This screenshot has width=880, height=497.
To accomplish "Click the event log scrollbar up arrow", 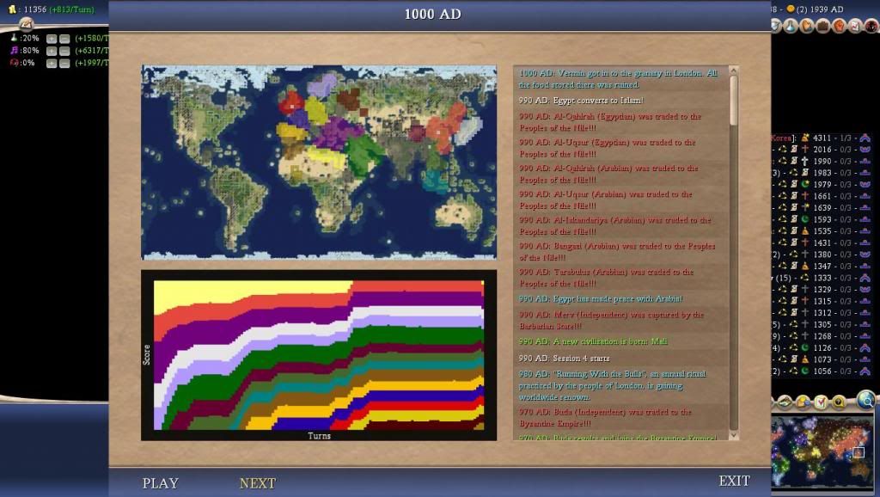I will (734, 71).
